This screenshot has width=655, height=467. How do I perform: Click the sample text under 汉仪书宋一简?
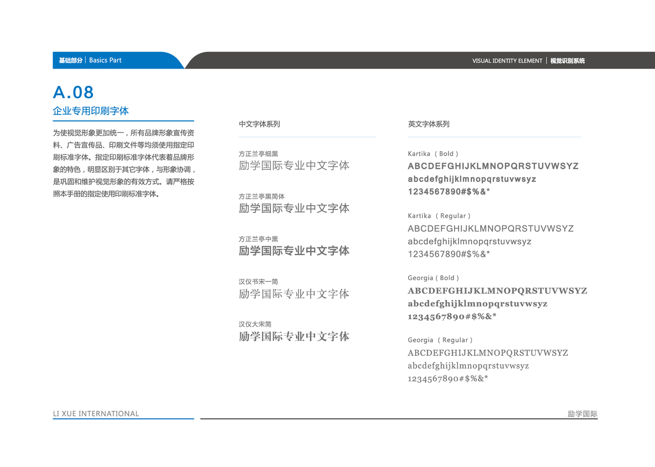pos(294,294)
